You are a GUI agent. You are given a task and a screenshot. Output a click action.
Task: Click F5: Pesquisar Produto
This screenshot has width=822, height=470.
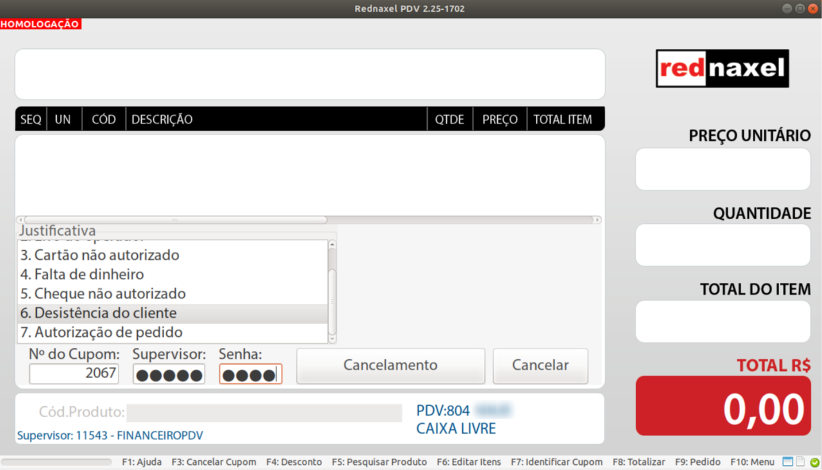coord(380,462)
